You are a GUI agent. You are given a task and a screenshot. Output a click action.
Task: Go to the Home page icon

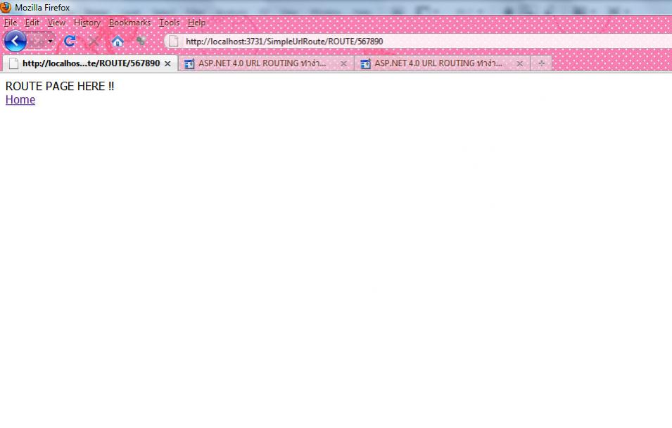coord(118,41)
